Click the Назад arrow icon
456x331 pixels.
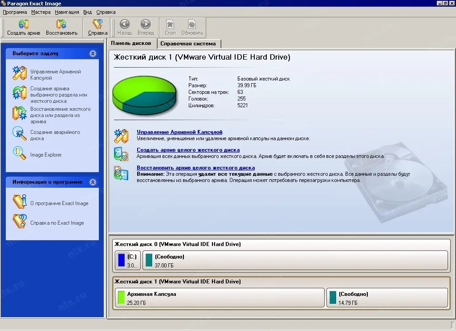coord(125,24)
